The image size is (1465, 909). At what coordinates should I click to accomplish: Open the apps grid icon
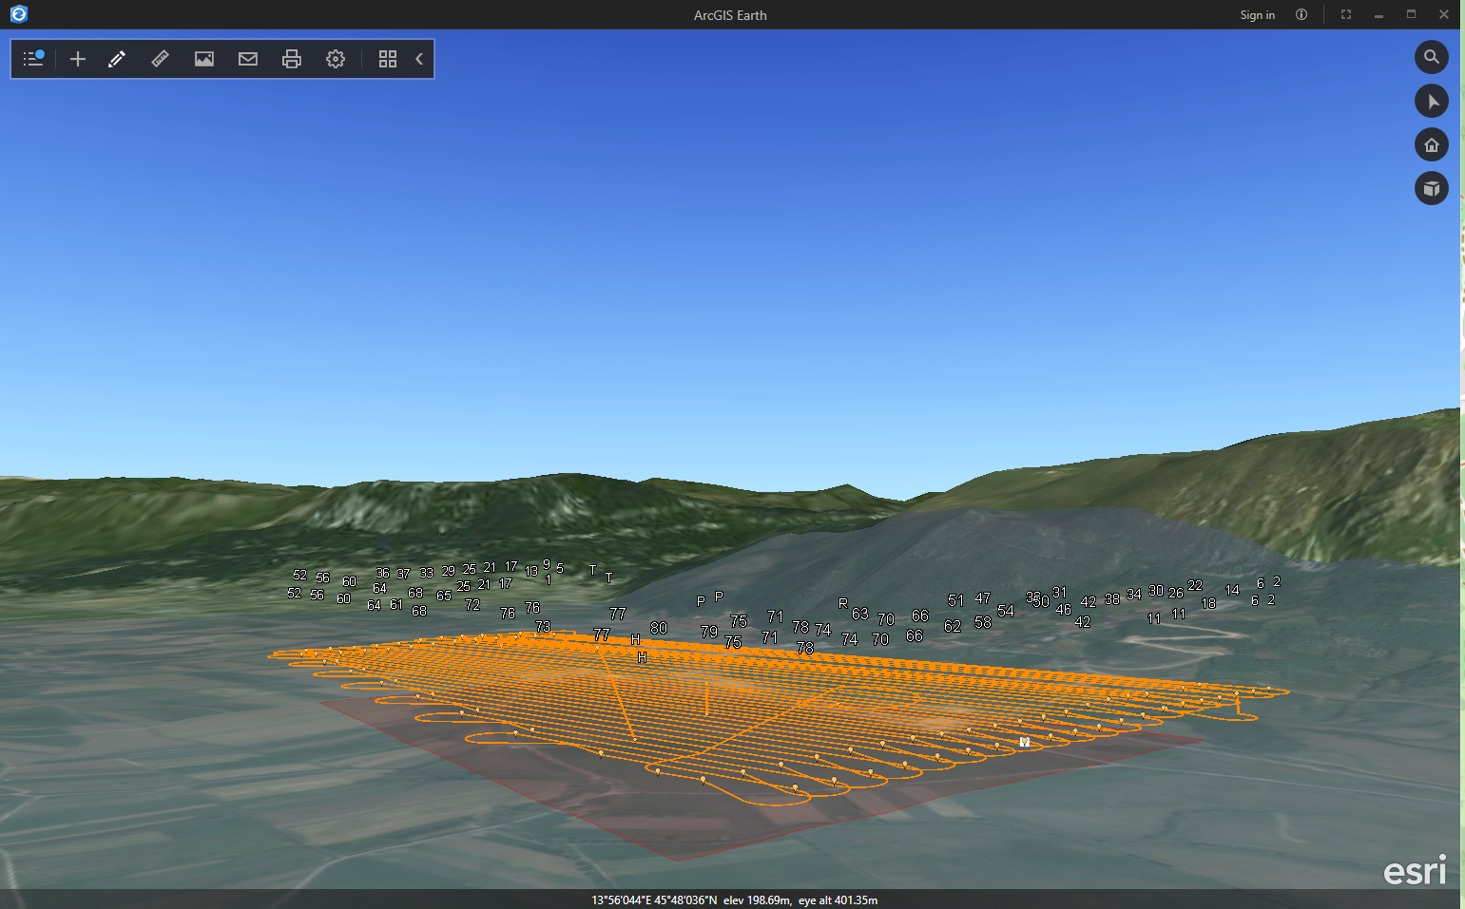(388, 59)
